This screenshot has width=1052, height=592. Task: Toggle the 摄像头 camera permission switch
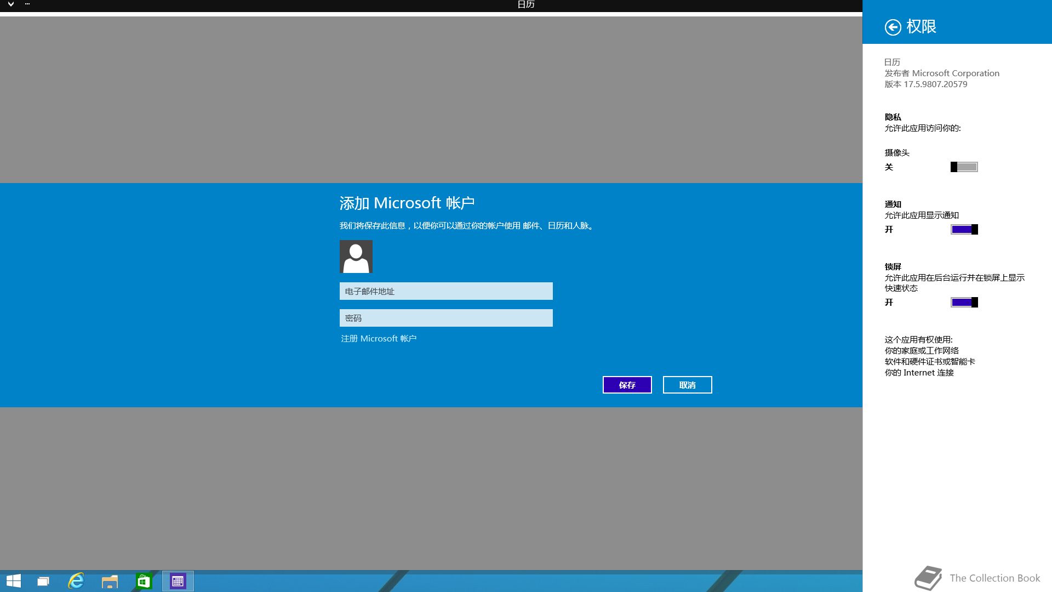tap(964, 167)
